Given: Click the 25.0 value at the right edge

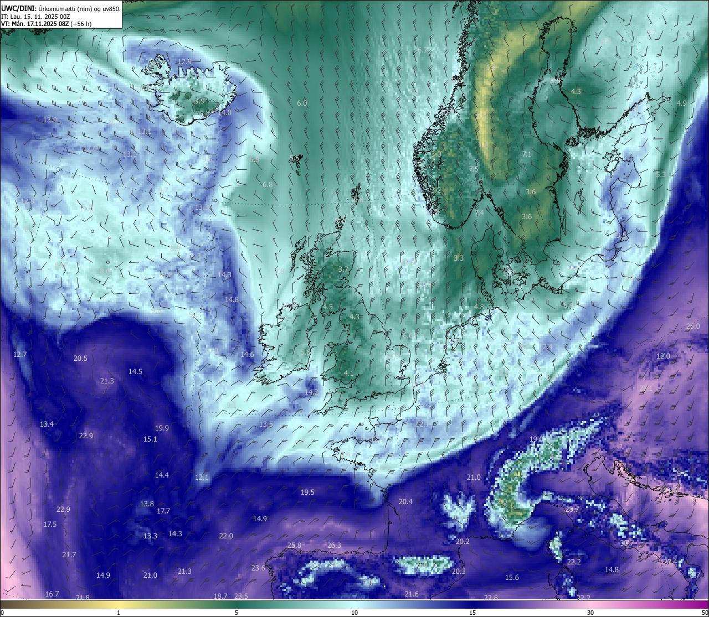Looking at the screenshot, I should 693,326.
